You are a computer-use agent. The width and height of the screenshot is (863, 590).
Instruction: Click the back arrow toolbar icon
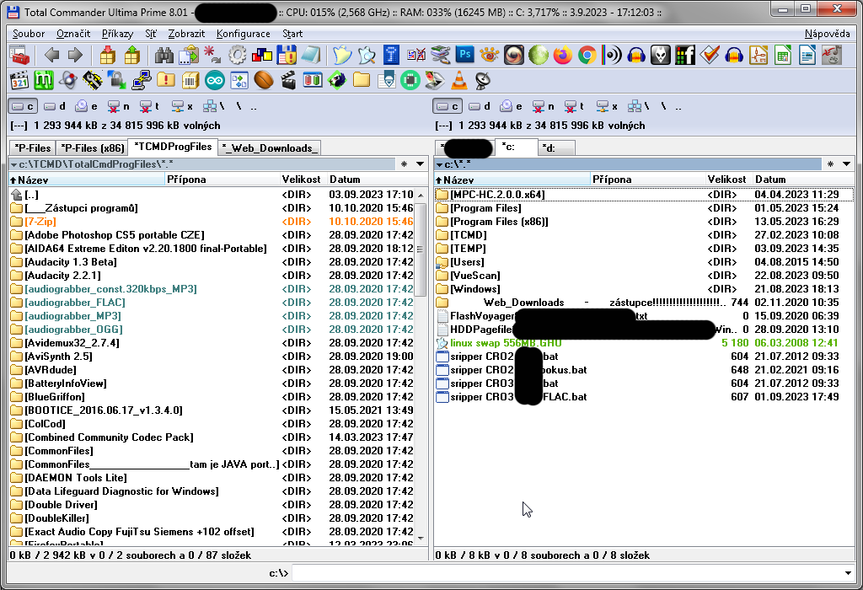(x=51, y=56)
